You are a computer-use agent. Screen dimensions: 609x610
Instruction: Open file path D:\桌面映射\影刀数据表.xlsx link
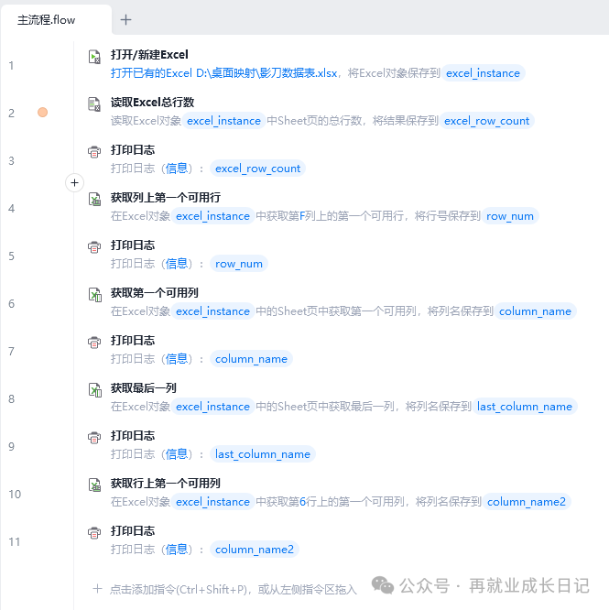266,73
